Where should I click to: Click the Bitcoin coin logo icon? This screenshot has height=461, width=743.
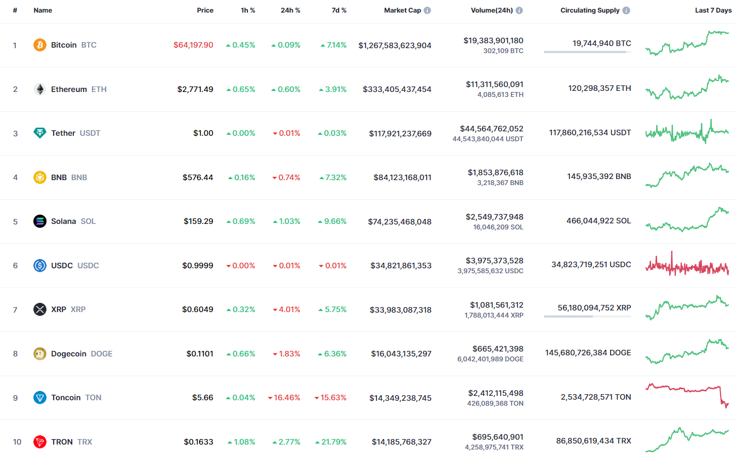(40, 45)
